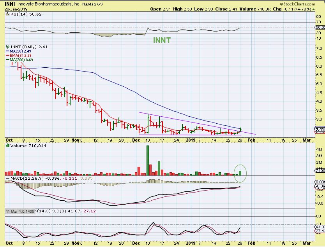325x247 pixels.
Task: Click the green MA(200) 8.69 legend
Action: (19, 60)
